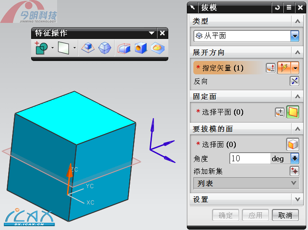
Task: Collapse the 类型 section
Action: pos(298,21)
